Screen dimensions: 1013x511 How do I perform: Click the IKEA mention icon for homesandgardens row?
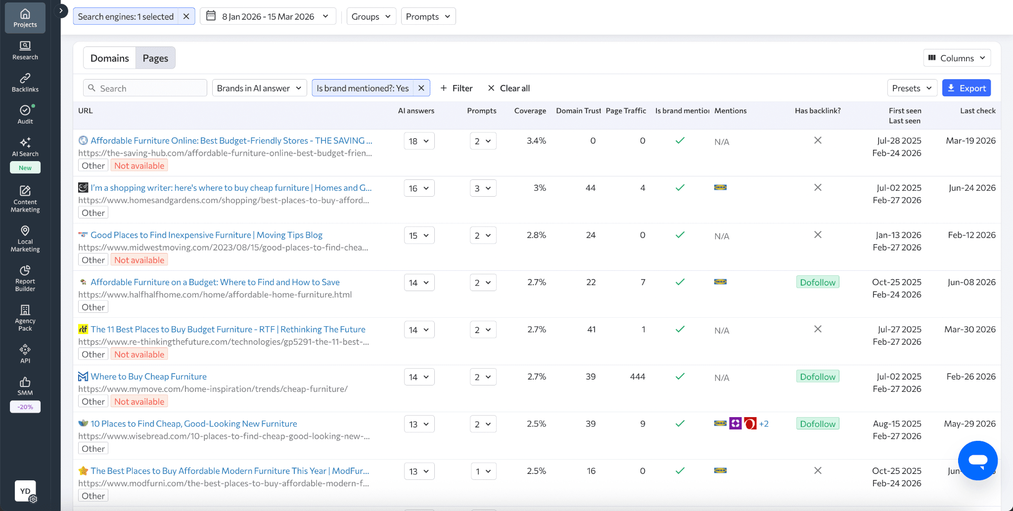720,187
